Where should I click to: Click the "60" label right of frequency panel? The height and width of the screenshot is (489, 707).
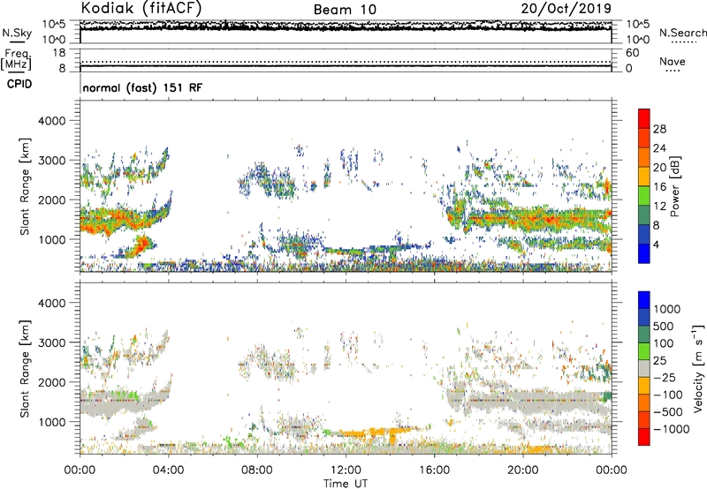[x=632, y=53]
